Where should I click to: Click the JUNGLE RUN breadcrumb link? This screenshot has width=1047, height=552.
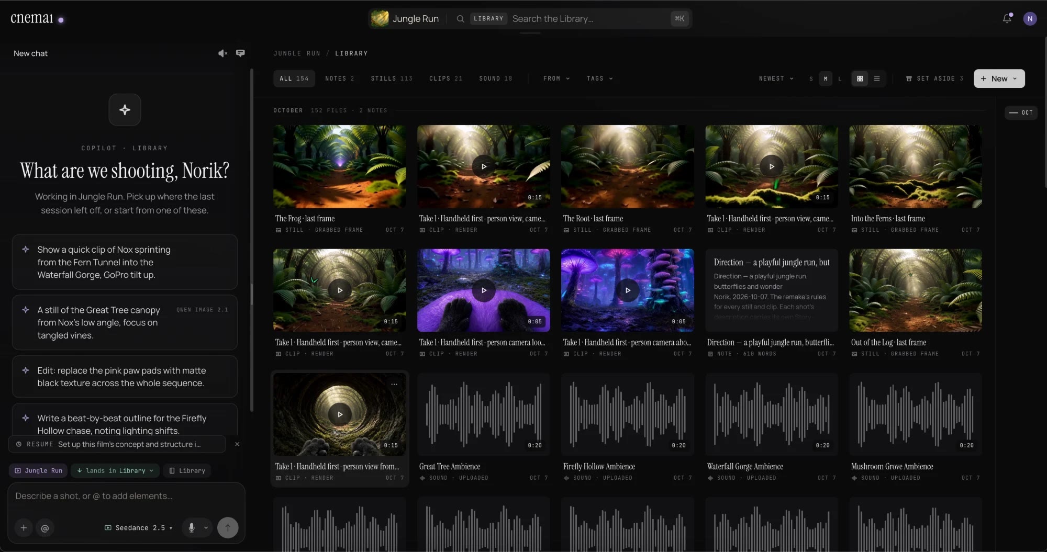[x=297, y=53]
